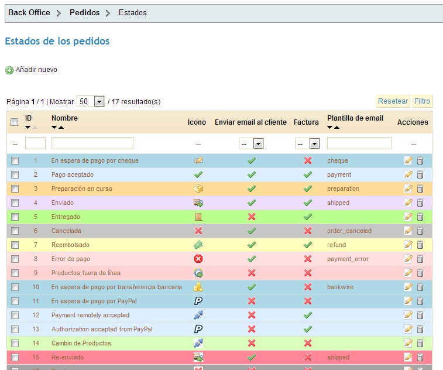This screenshot has width=443, height=370.
Task: Sort ID column in descending order
Action: coord(28,127)
